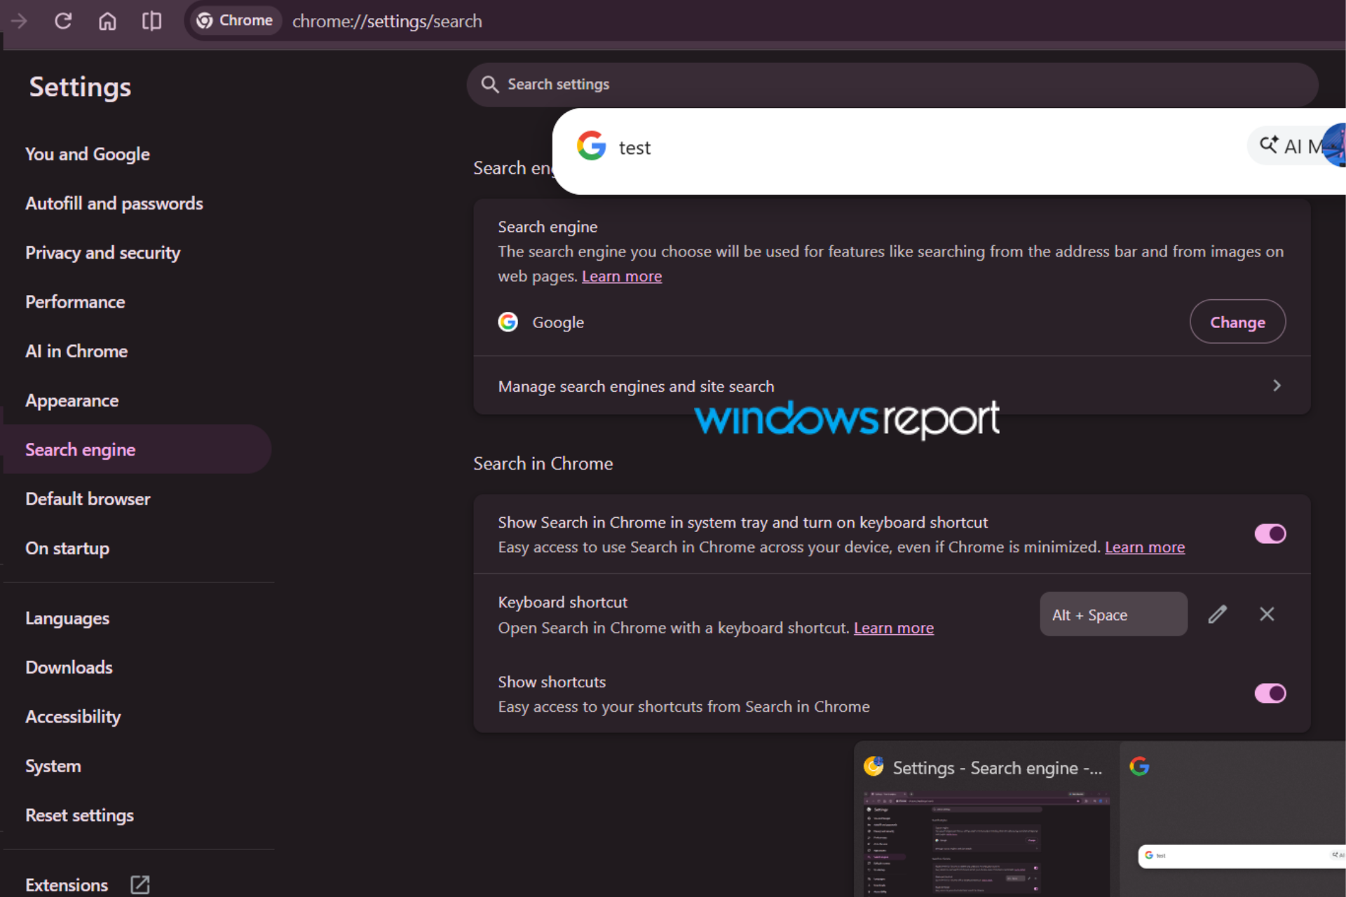
Task: Open System settings section
Action: click(x=53, y=767)
